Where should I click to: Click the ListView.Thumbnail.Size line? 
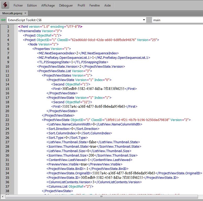pos(89,151)
